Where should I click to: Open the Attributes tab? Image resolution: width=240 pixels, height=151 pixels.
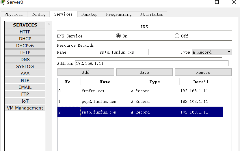[x=152, y=14]
